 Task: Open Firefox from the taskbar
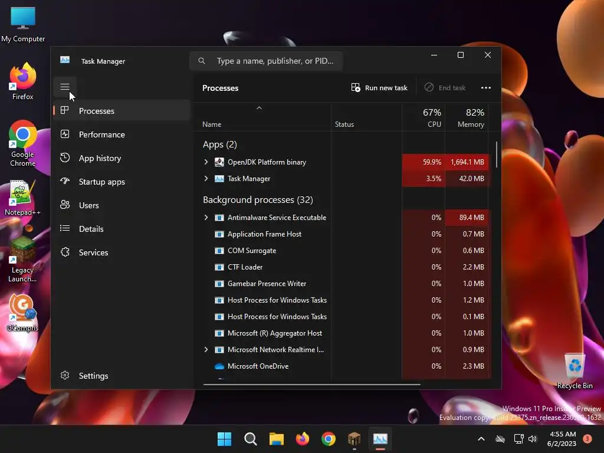click(303, 439)
